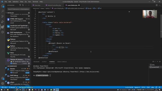Collapse the RECOMMENDED extensions section
The image size is (162, 91).
(18, 66)
